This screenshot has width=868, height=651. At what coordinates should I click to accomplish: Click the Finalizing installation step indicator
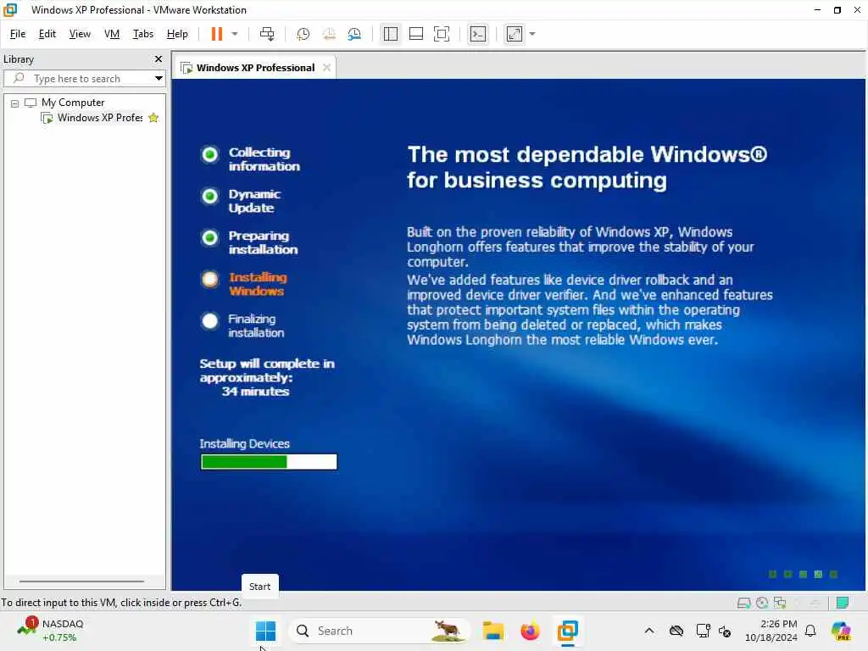210,320
